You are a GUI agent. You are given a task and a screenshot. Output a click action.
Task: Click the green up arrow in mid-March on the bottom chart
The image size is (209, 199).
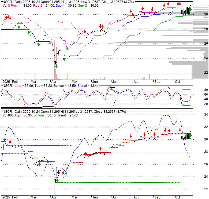pyautogui.click(x=39, y=164)
